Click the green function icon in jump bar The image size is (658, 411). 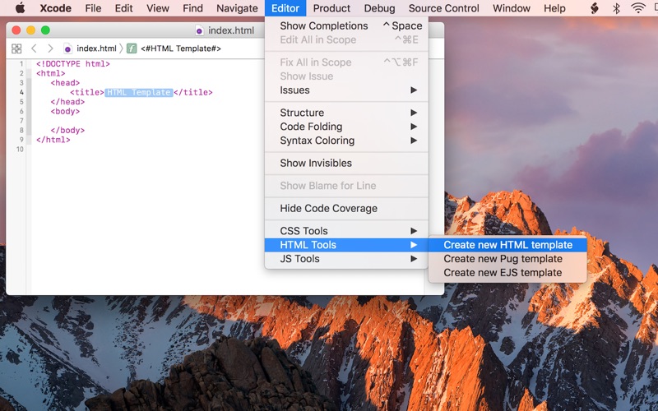132,48
